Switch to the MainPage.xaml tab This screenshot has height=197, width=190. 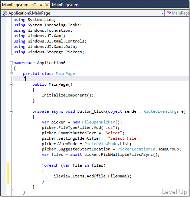click(x=65, y=5)
